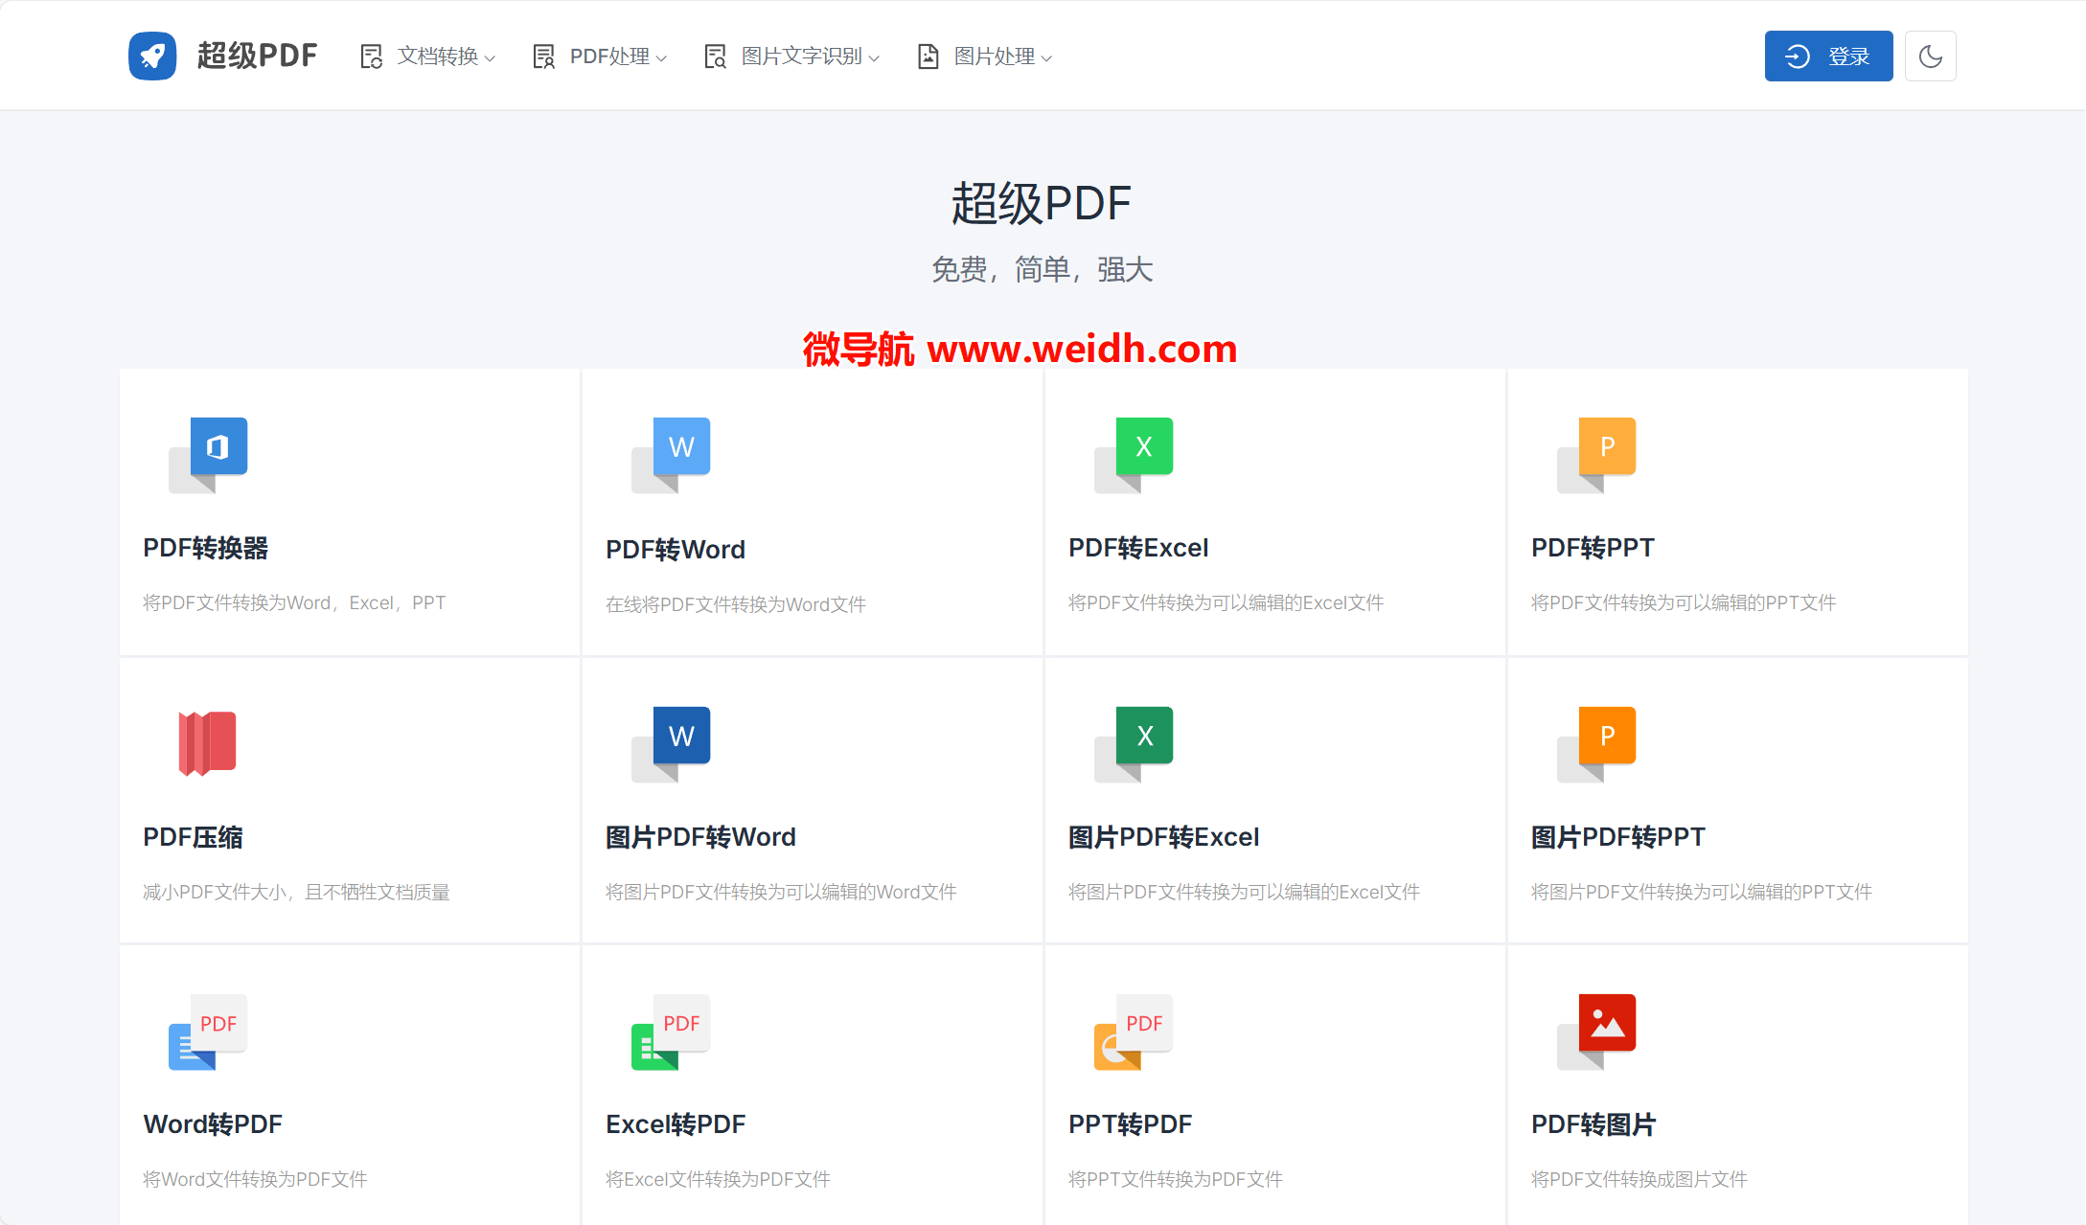Click text 减小PDF文件大小，且不牺牲文档质量
Viewport: 2086px width, 1225px height.
[x=296, y=892]
